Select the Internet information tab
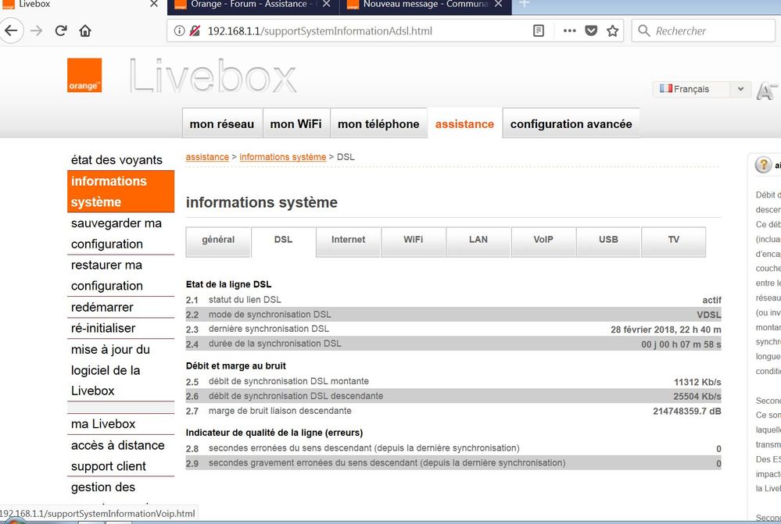Viewport: 781px width, 524px height. 348,241
